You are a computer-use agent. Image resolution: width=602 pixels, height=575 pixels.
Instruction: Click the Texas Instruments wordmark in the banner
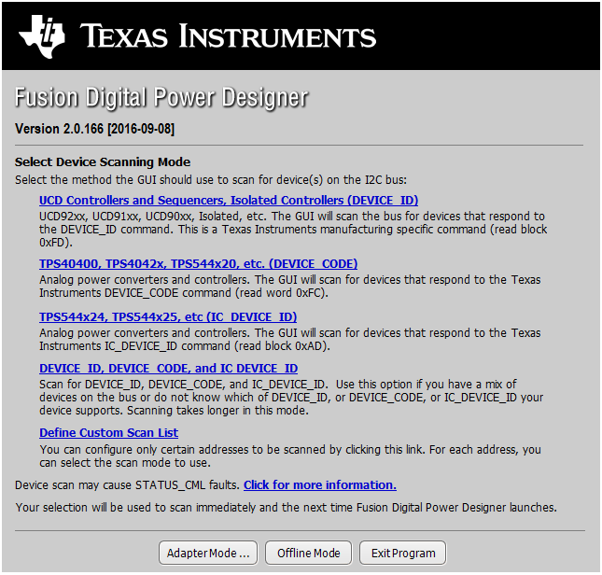coord(229,37)
